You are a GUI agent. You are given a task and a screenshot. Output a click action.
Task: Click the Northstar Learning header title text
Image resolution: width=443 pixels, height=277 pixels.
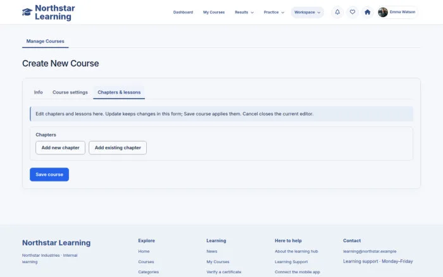[55, 12]
